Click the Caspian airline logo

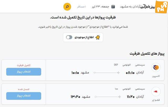[x=156, y=67]
